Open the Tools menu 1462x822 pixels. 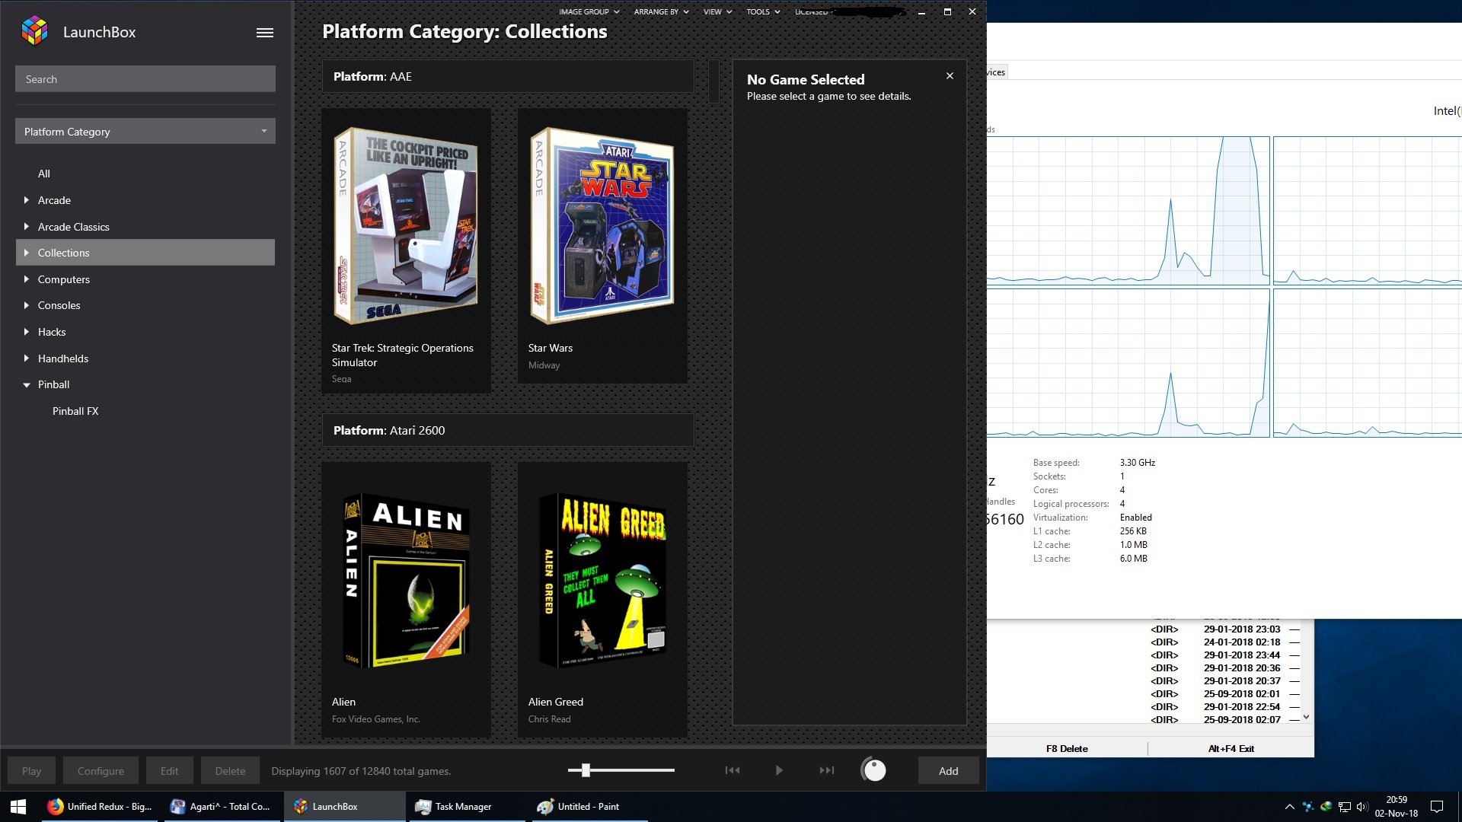[763, 11]
